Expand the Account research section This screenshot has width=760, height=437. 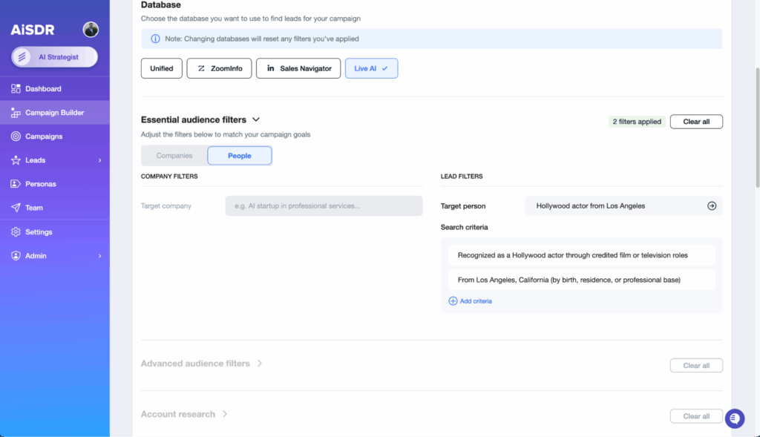point(225,414)
